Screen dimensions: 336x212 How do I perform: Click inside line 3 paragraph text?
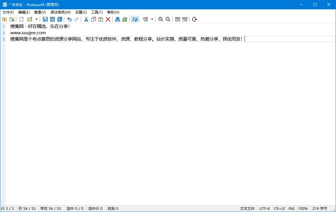coord(126,39)
